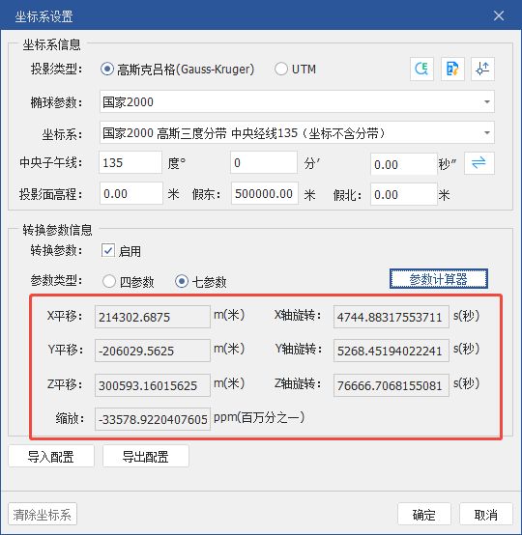Screen dimensions: 522x535
Task: Click the coordinate axis pick icon
Action: (x=482, y=69)
